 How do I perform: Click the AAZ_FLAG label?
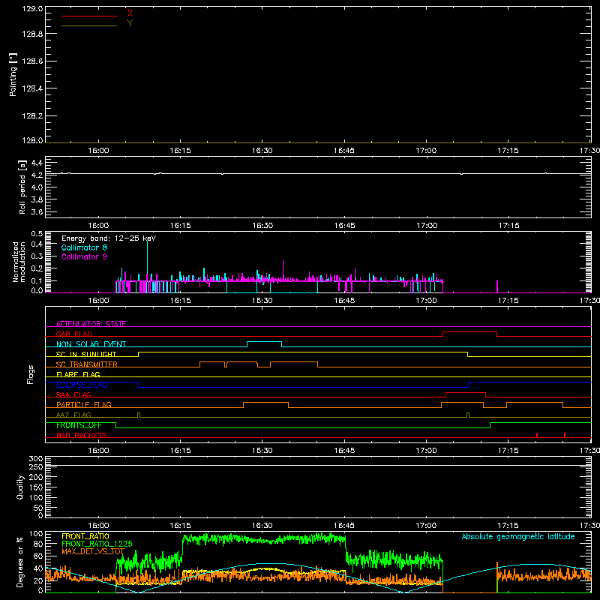[73, 415]
